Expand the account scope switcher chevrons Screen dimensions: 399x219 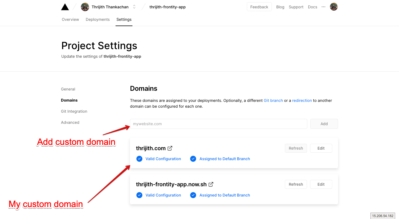[134, 7]
